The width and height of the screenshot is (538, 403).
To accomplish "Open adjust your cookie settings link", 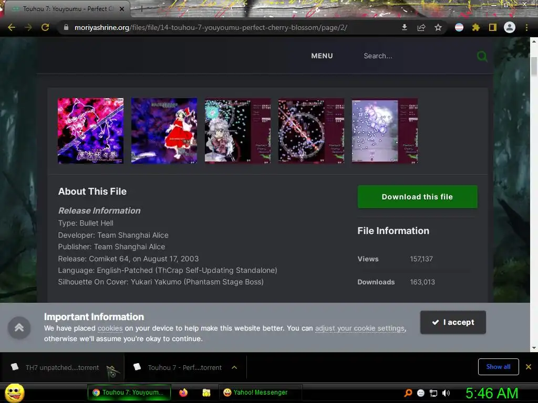I will pos(359,328).
